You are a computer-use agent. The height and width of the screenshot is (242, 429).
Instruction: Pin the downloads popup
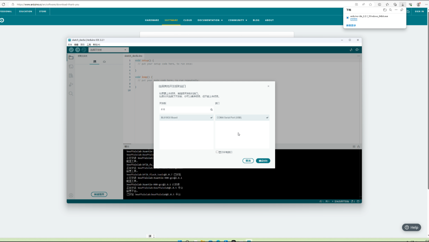402,10
